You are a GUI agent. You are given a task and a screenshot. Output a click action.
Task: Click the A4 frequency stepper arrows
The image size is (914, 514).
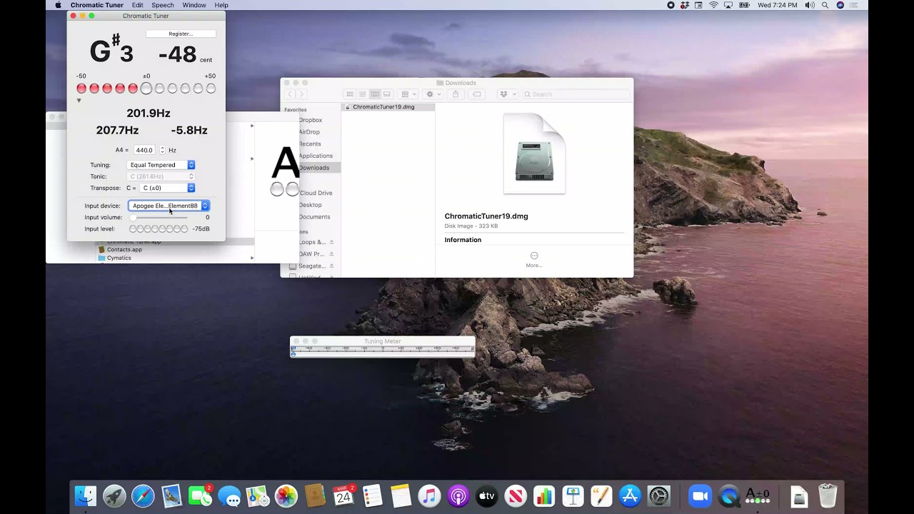[x=162, y=150]
